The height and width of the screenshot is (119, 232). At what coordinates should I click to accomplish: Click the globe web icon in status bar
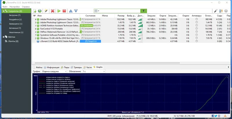tap(219, 116)
